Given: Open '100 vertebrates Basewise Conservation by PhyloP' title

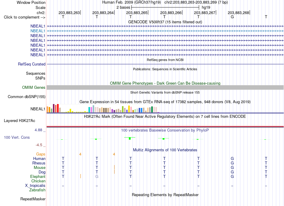Looking at the screenshot, I should [x=165, y=130].
